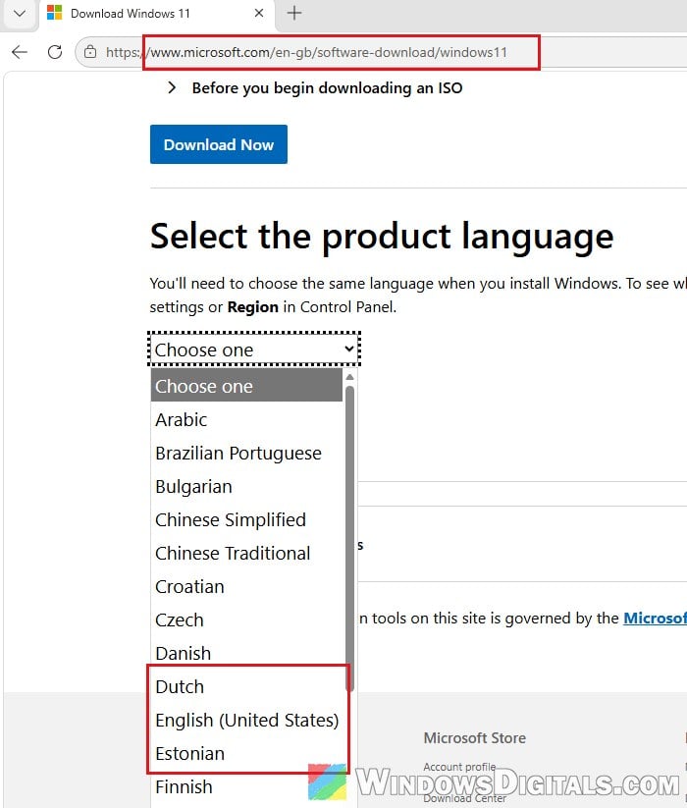This screenshot has height=808, width=687.
Task: Open new tab with plus icon
Action: pyautogui.click(x=294, y=13)
